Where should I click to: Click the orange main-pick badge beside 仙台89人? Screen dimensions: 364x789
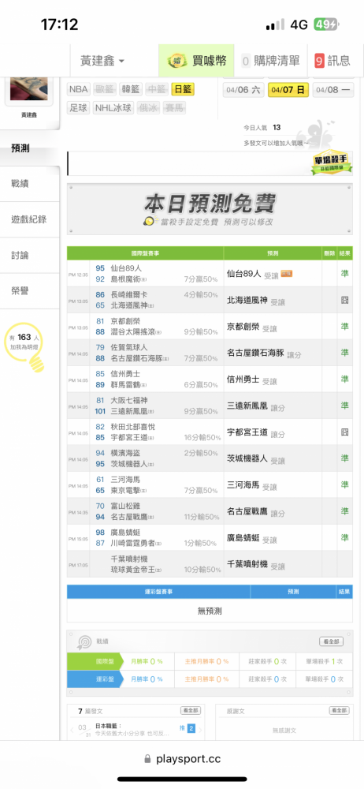[287, 273]
